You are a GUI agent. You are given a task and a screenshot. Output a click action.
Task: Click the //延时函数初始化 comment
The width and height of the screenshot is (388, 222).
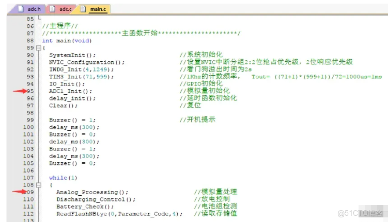pyautogui.click(x=208, y=98)
